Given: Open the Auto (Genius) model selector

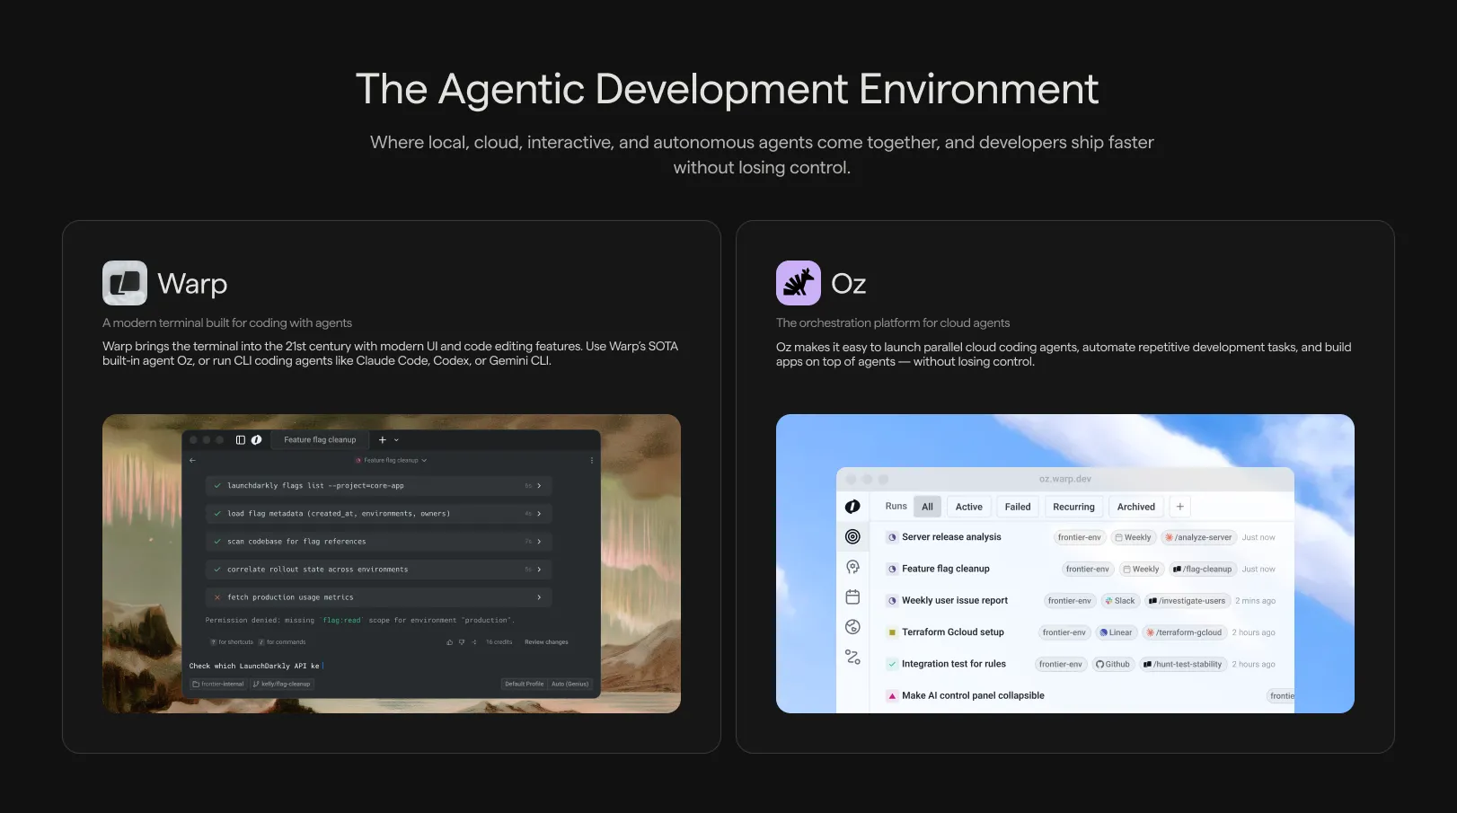Looking at the screenshot, I should (x=570, y=684).
